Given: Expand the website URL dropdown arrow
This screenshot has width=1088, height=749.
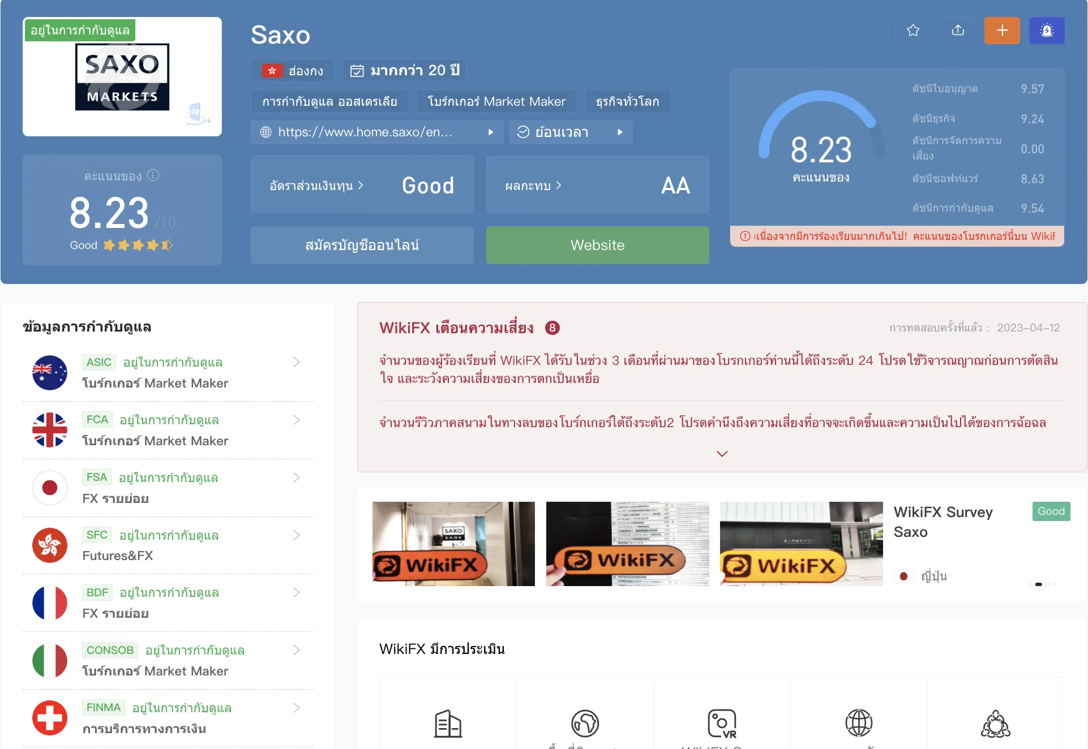Looking at the screenshot, I should tap(491, 132).
